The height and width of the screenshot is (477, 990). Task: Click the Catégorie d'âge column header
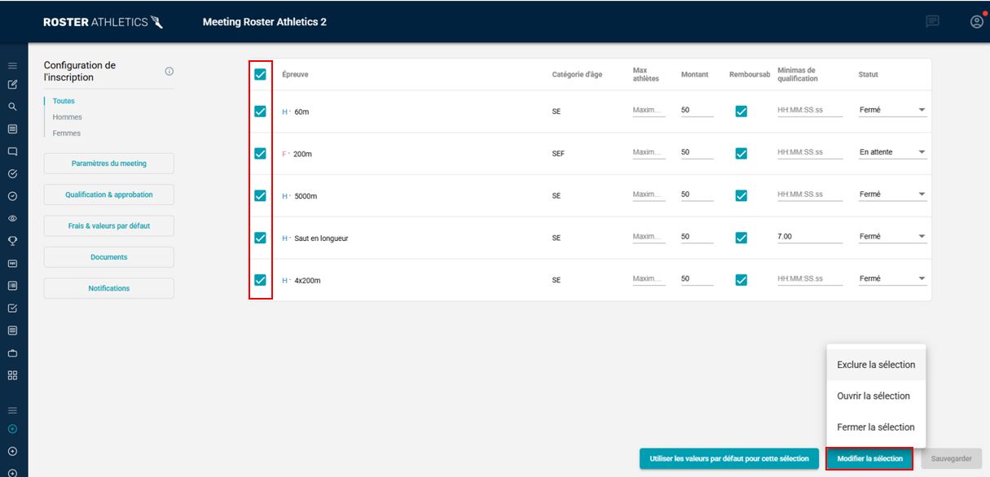(577, 75)
